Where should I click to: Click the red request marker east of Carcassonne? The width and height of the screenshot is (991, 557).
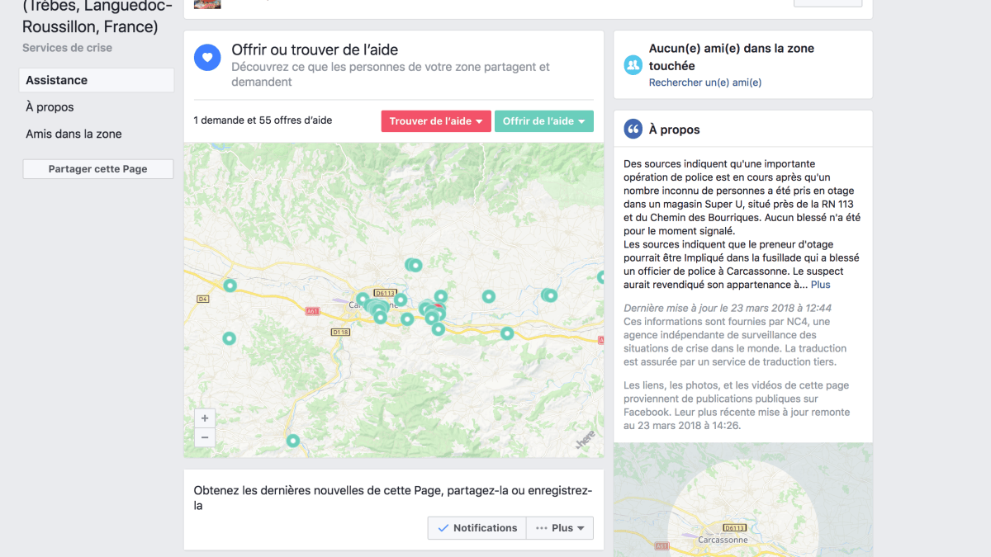coord(439,308)
